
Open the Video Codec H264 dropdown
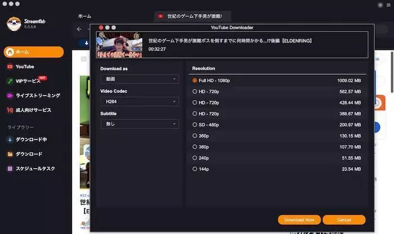[x=140, y=101]
